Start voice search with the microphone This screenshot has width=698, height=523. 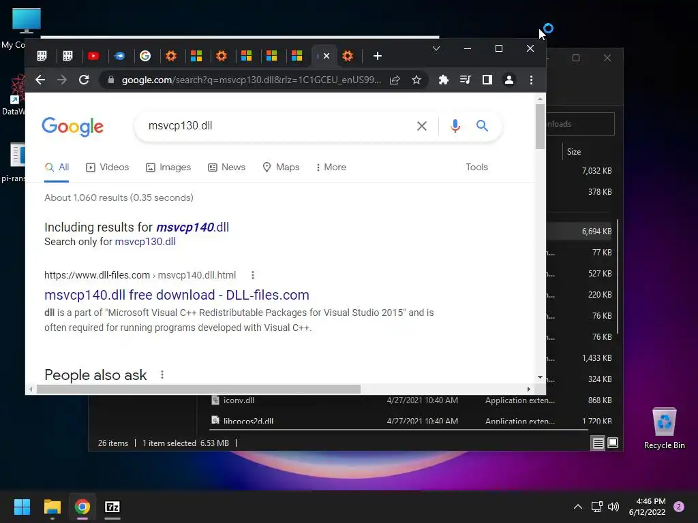point(455,126)
